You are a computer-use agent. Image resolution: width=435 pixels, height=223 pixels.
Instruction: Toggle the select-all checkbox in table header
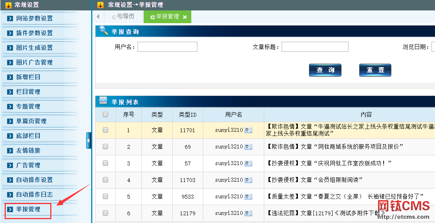click(x=105, y=114)
